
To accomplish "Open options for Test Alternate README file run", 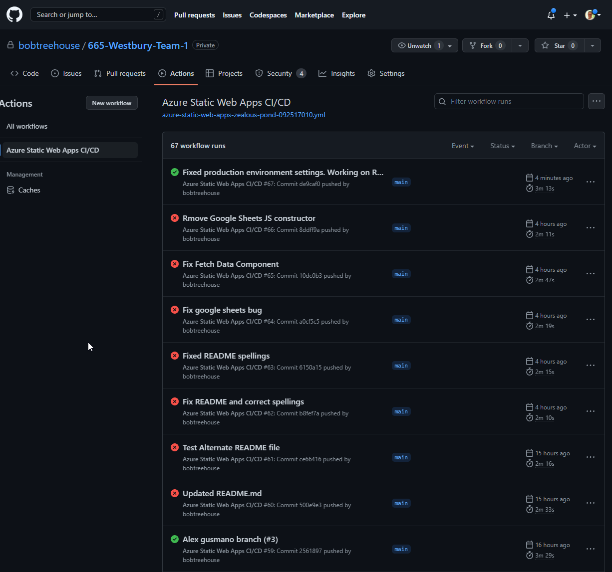I will (591, 457).
